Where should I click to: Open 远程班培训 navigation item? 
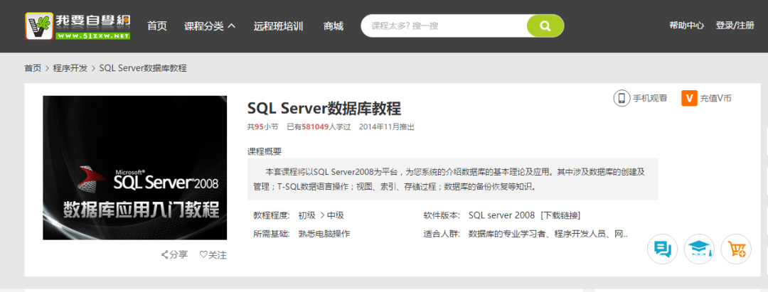click(278, 26)
